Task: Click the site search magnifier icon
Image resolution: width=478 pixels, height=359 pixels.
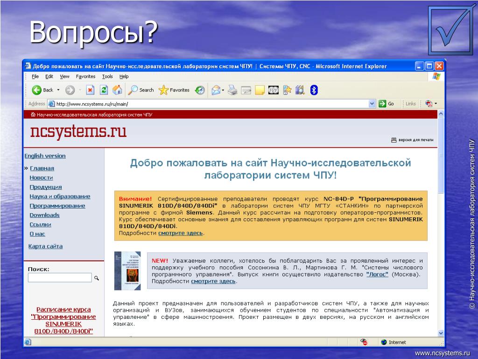Action: point(97,278)
